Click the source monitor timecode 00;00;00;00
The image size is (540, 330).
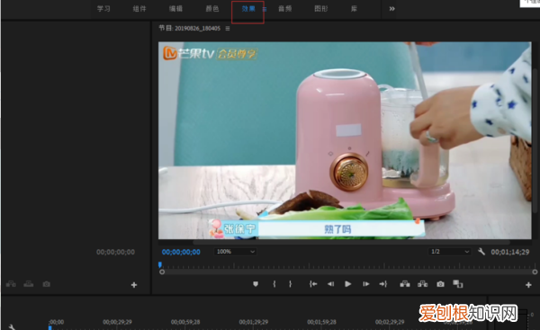pos(115,253)
